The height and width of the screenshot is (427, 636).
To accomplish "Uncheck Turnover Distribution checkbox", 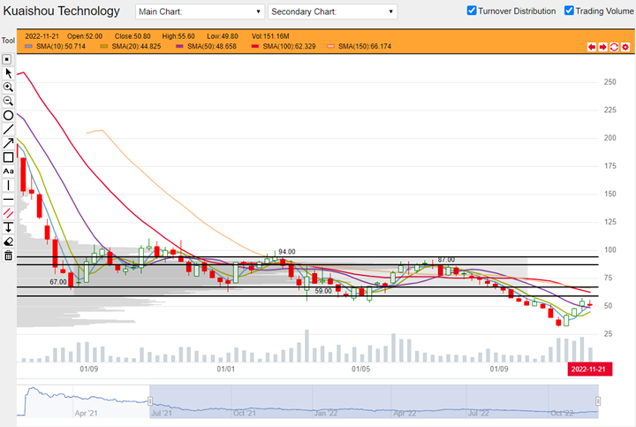I will point(472,11).
